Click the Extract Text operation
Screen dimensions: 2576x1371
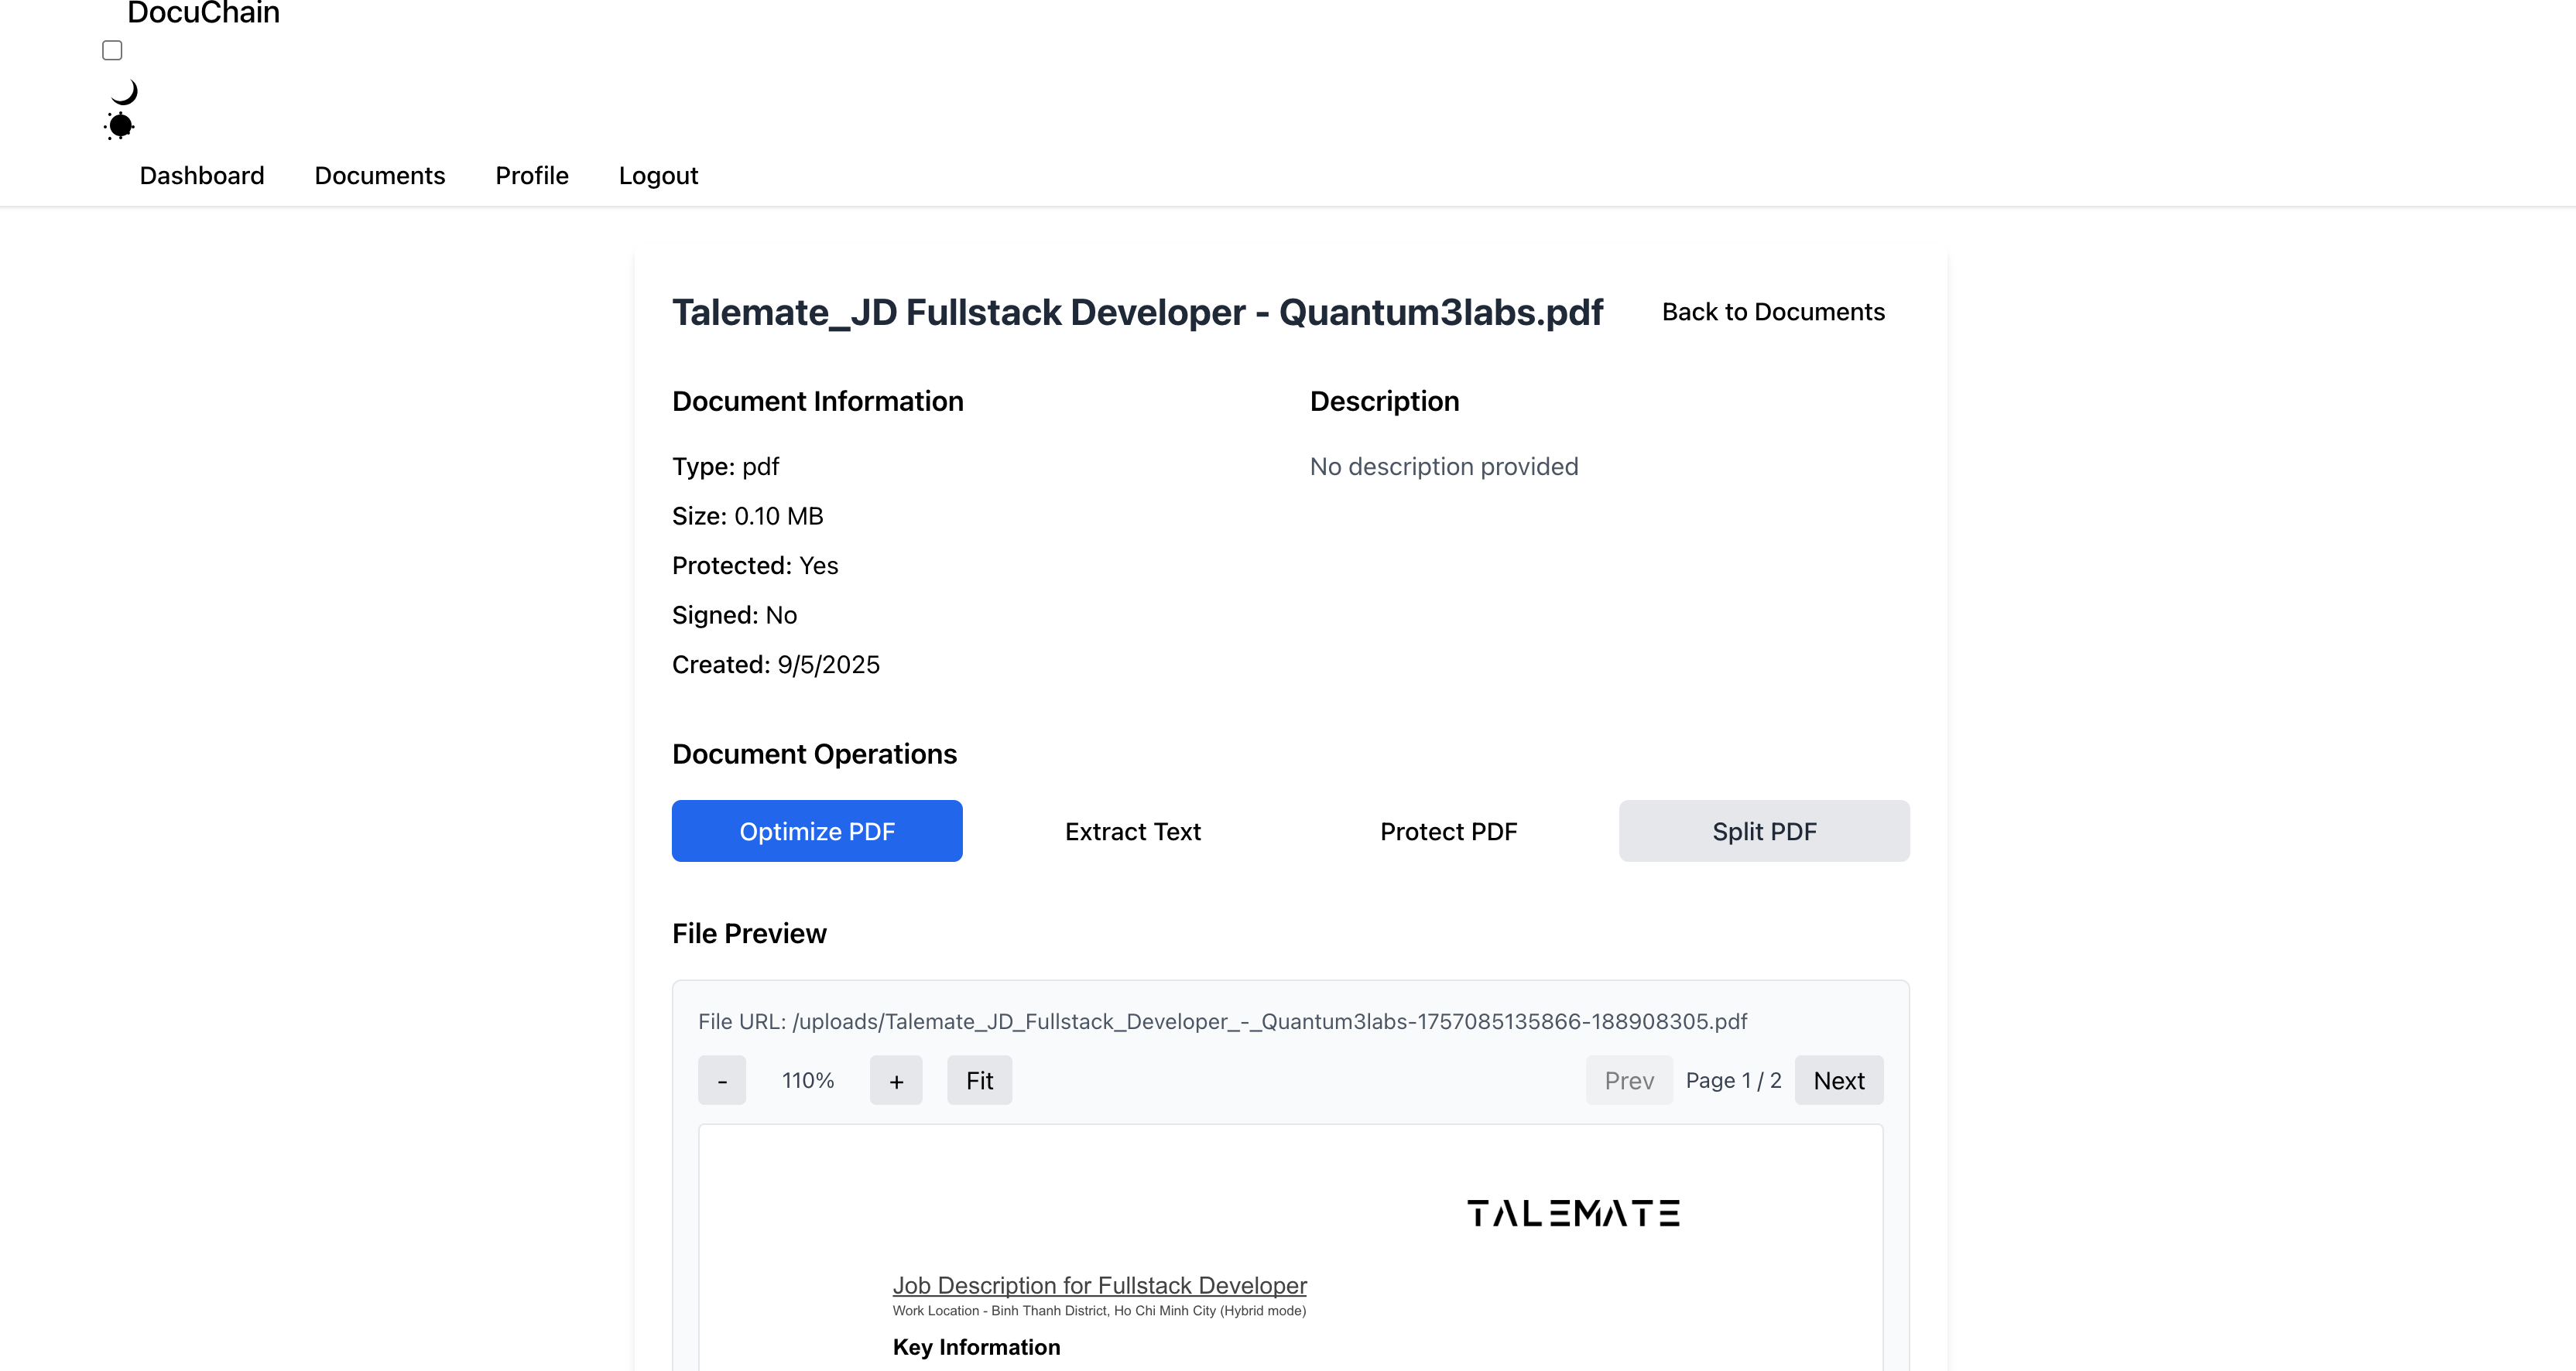click(1132, 832)
